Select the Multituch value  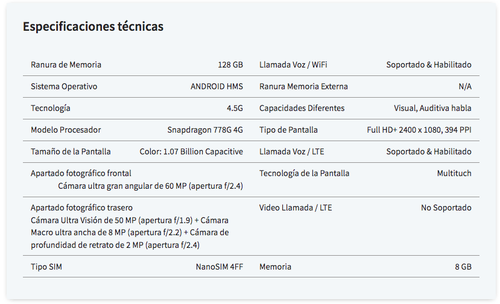pyautogui.click(x=454, y=173)
